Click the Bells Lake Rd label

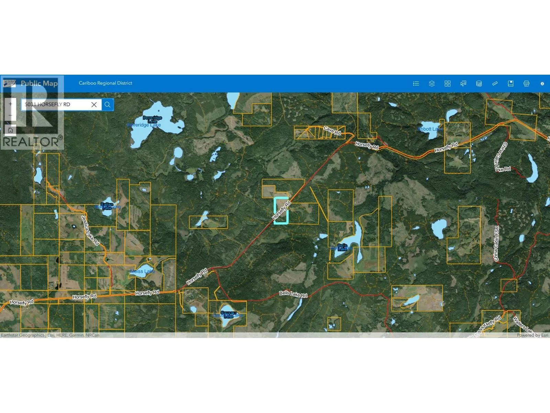293,294
